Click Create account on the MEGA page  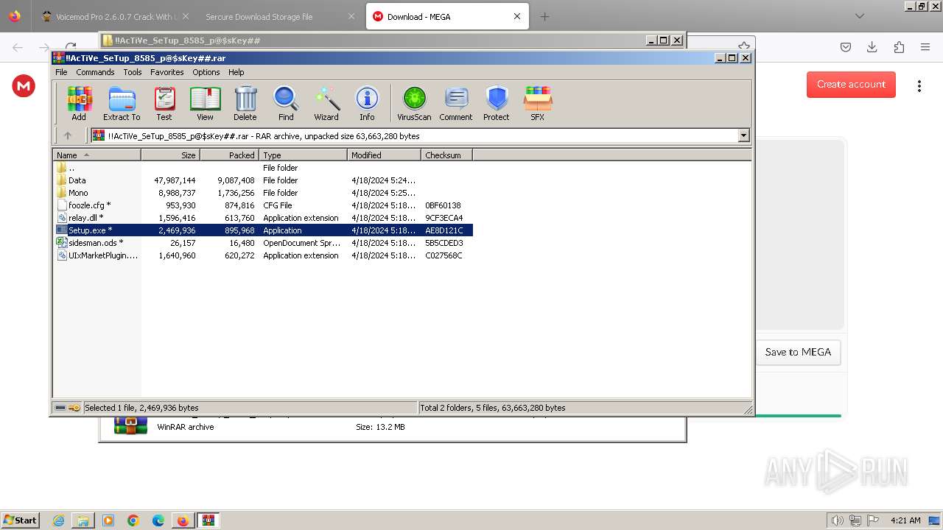(851, 84)
